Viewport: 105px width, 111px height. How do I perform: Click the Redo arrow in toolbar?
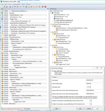click(23, 7)
